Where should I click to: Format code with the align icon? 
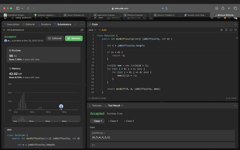coord(221,30)
